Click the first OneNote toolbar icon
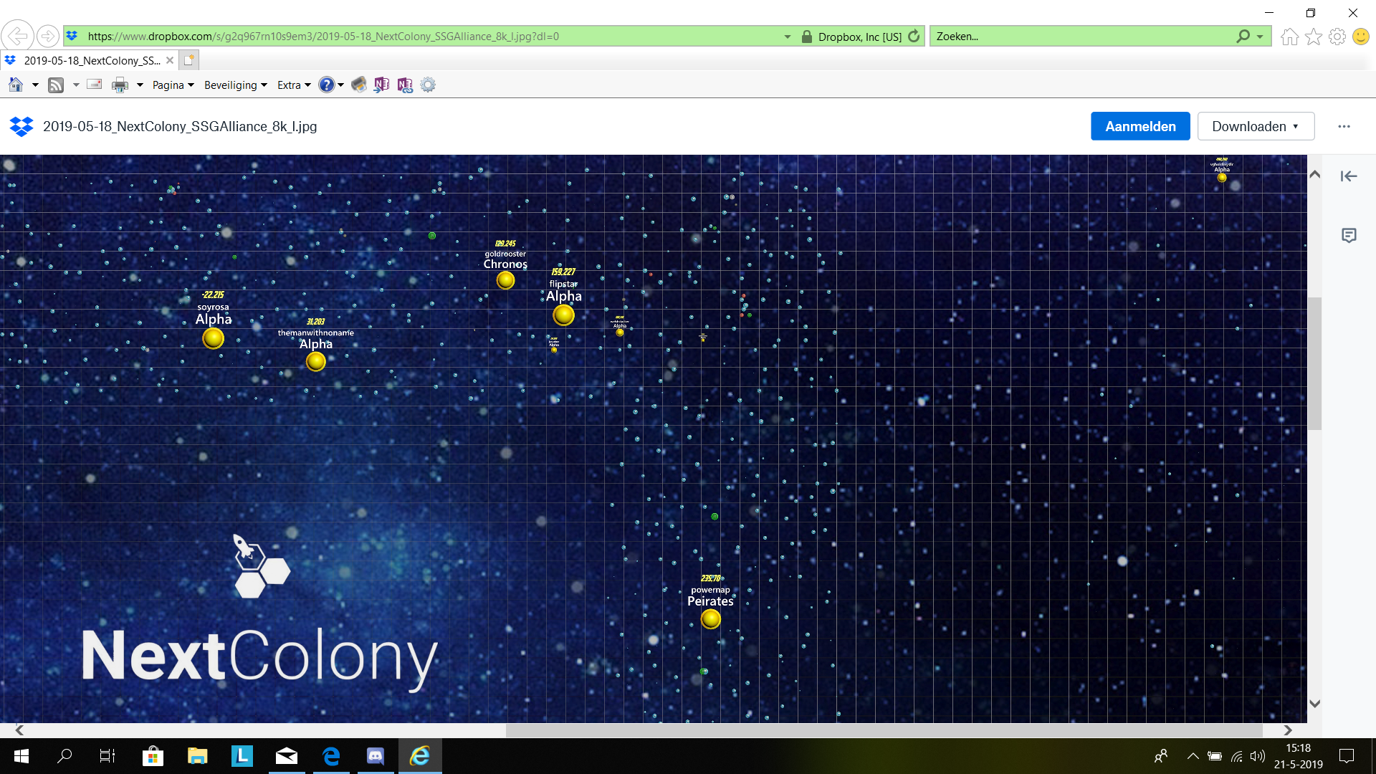Image resolution: width=1376 pixels, height=774 pixels. click(x=381, y=85)
